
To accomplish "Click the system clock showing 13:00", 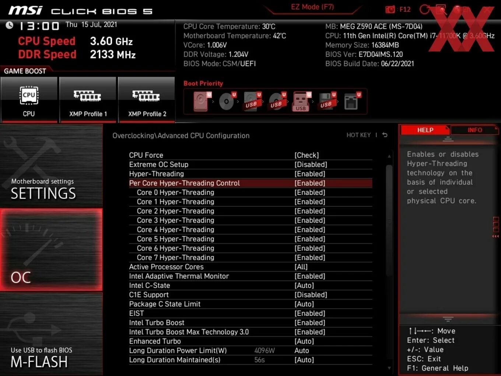I will pos(39,26).
